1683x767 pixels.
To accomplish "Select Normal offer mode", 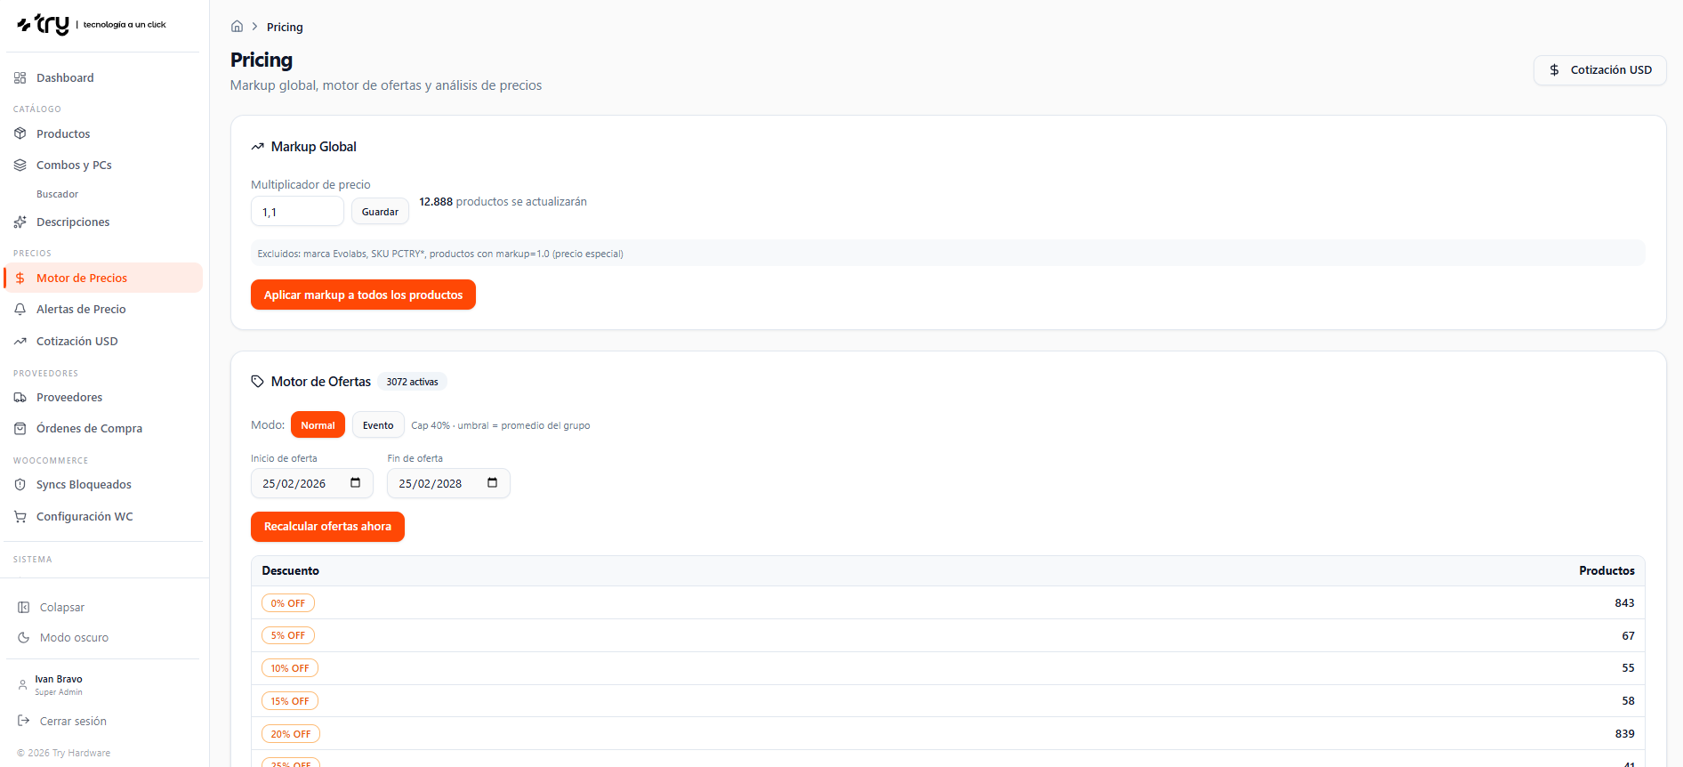I will click(318, 425).
